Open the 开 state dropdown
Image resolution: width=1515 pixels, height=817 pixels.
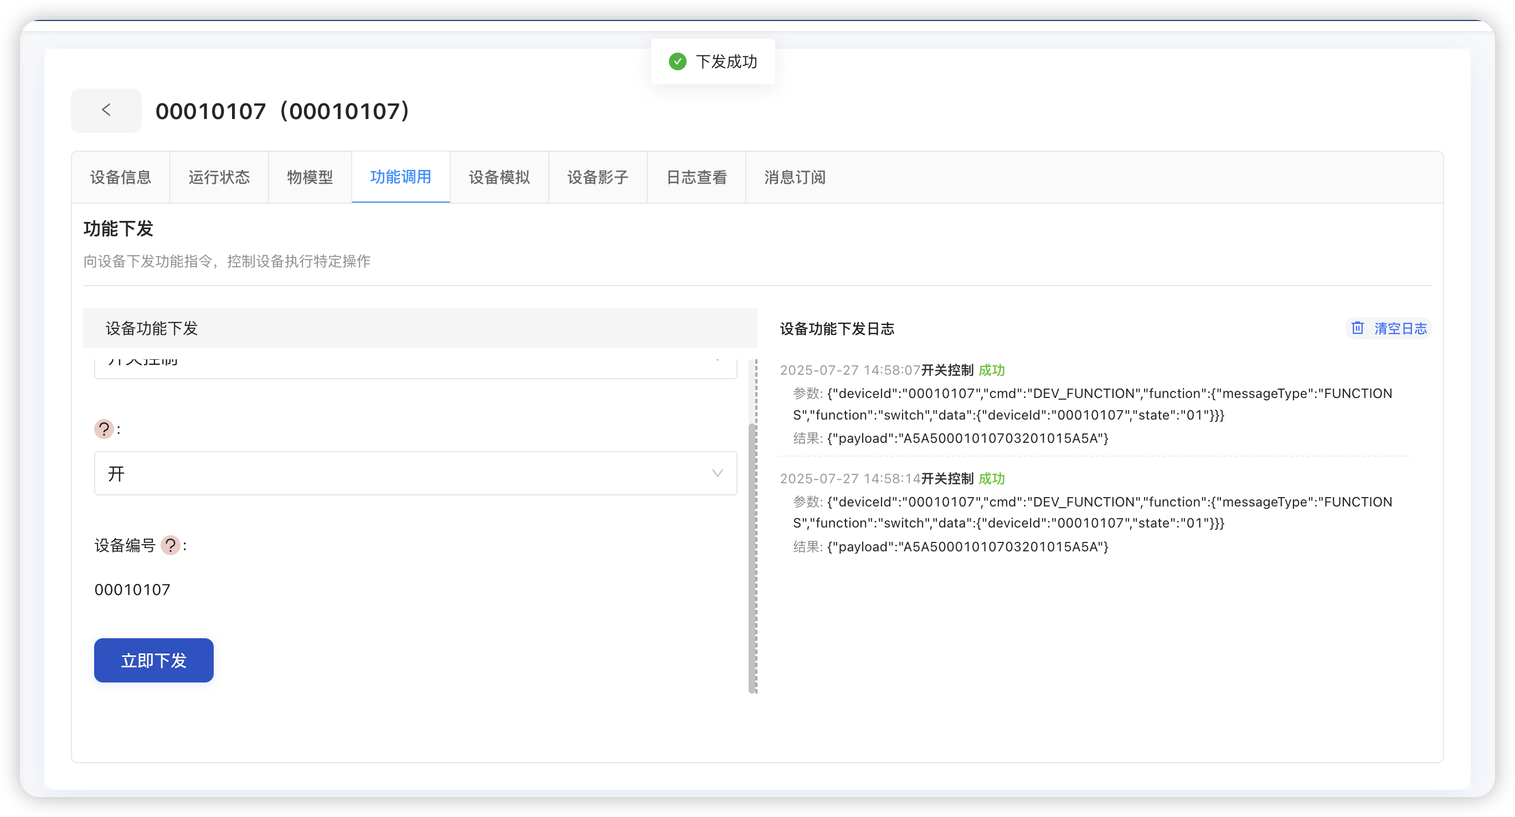[415, 473]
